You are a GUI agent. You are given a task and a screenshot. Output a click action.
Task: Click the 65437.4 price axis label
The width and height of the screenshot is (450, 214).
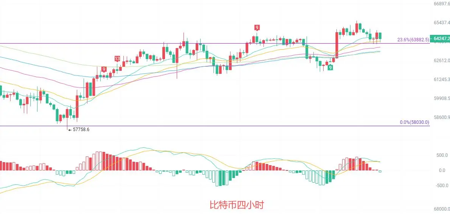442,22
